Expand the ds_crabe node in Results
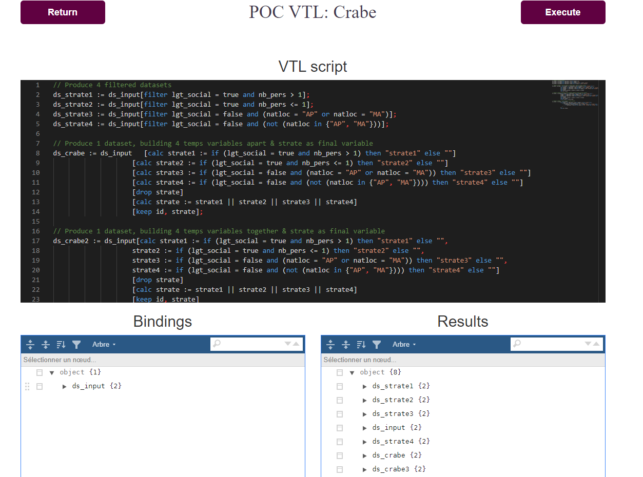Screen dimensions: 643x477 (x=365, y=455)
